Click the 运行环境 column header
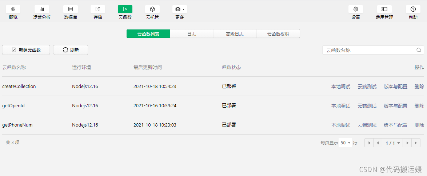The height and width of the screenshot is (176, 427). (x=81, y=67)
